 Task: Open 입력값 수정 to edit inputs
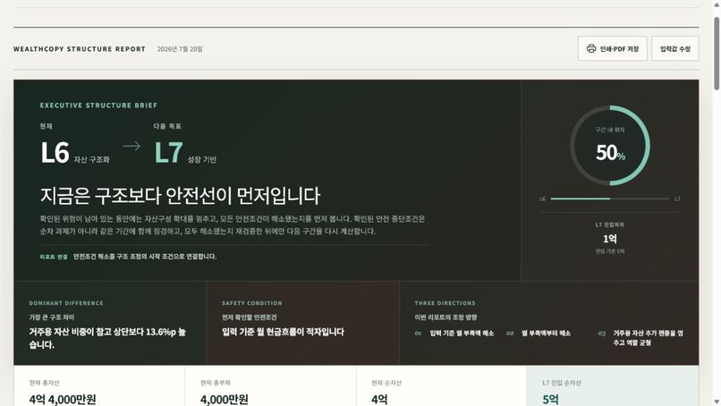point(674,48)
